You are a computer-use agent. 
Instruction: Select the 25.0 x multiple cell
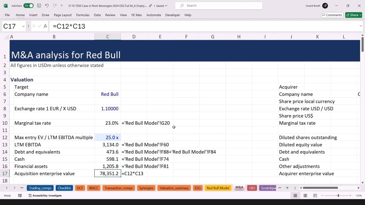point(108,137)
